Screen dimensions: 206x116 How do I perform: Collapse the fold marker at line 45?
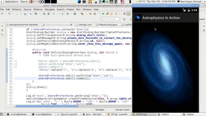pos(13,50)
